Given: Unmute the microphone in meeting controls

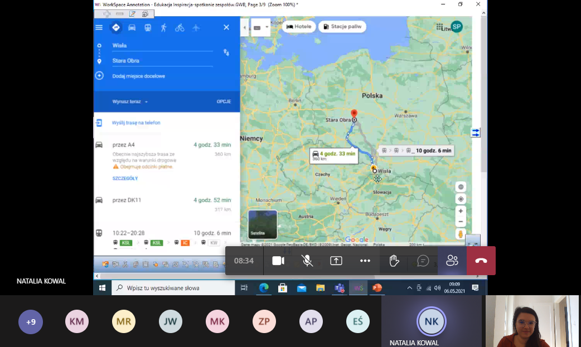Looking at the screenshot, I should (x=307, y=261).
